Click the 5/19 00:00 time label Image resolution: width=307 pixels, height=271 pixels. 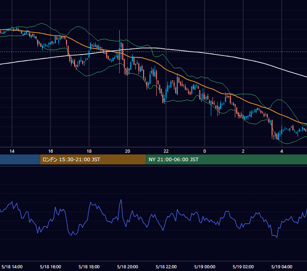click(x=205, y=266)
